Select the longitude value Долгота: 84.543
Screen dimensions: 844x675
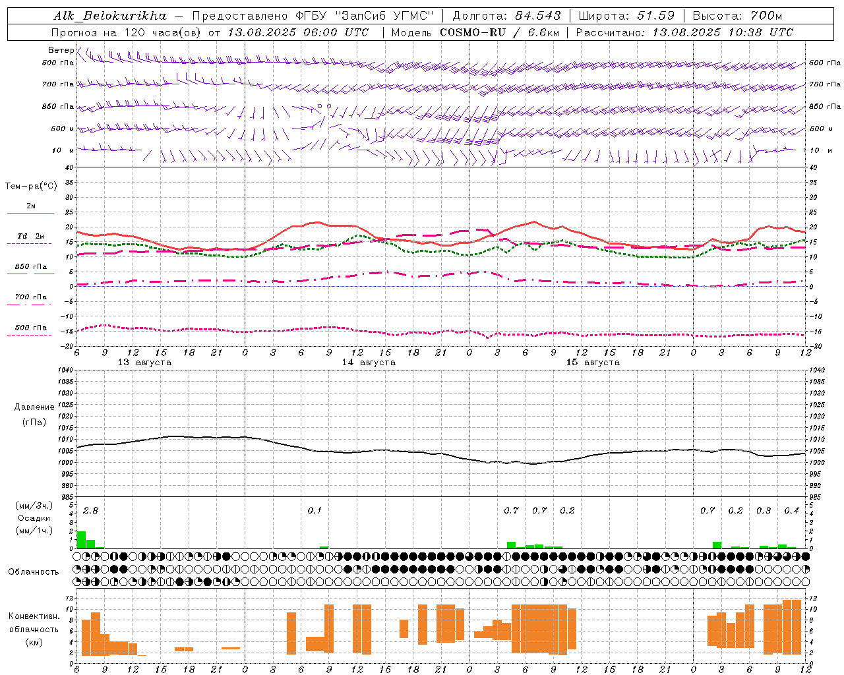pos(506,15)
